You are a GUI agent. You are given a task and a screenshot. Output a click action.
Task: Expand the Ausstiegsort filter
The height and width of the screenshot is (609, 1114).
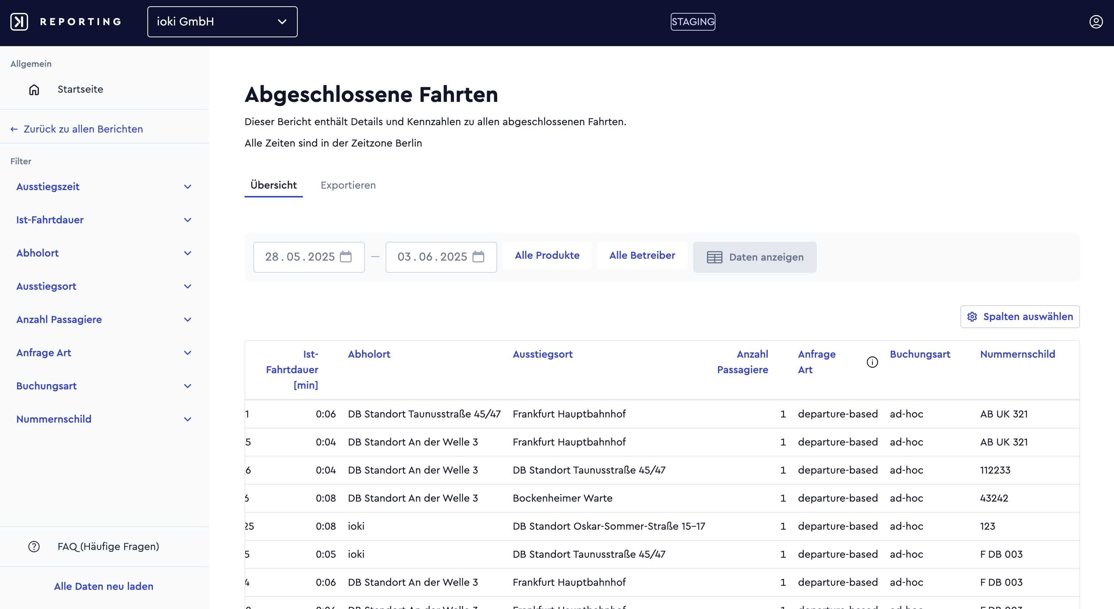pos(104,286)
